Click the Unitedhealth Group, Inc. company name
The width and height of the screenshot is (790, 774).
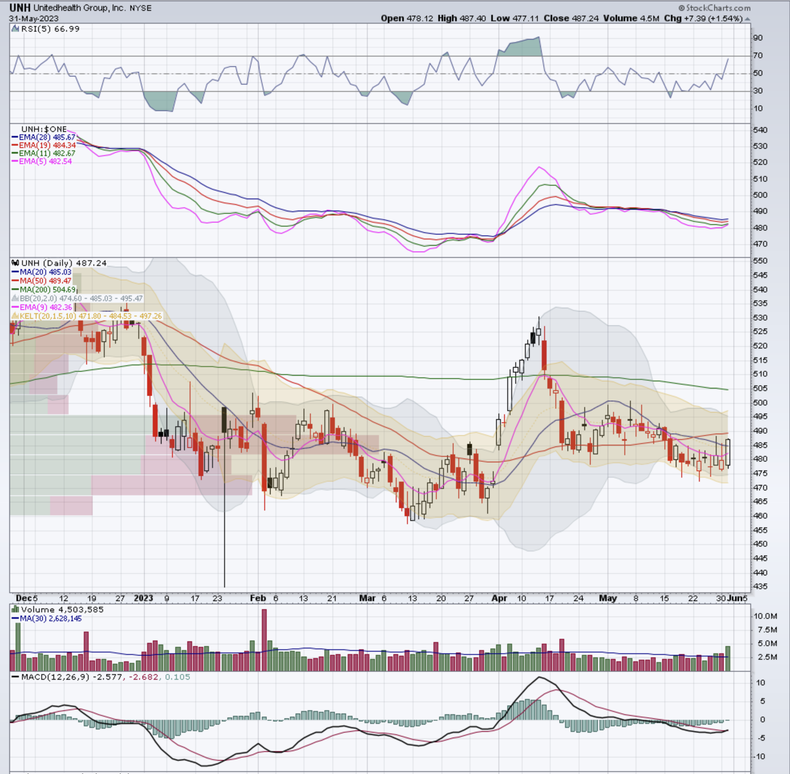tap(80, 8)
